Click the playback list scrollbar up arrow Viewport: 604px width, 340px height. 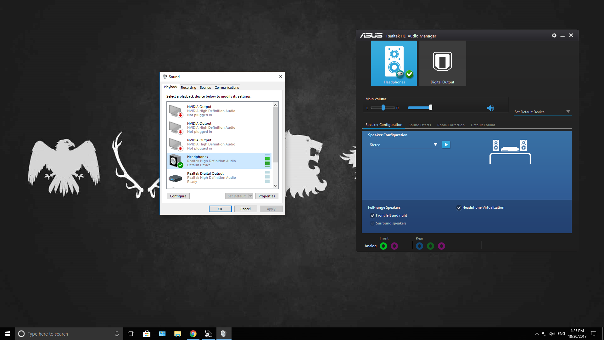tap(275, 105)
